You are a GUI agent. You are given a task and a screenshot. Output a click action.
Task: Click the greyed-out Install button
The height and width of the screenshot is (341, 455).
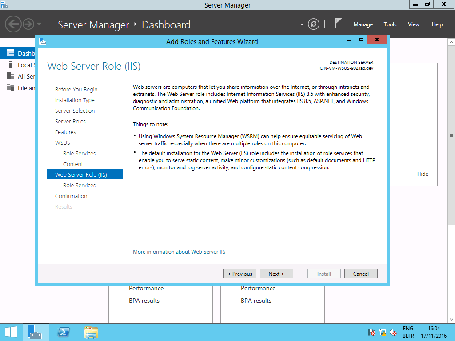click(324, 274)
